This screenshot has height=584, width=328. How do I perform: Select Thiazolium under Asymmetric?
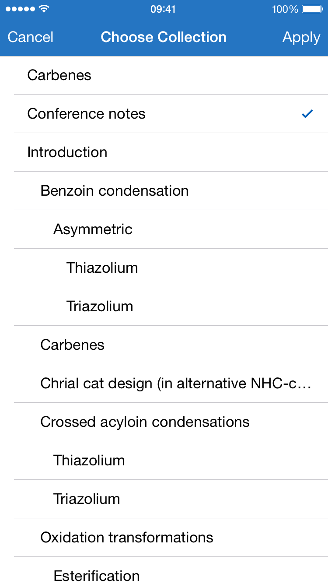pos(164,268)
